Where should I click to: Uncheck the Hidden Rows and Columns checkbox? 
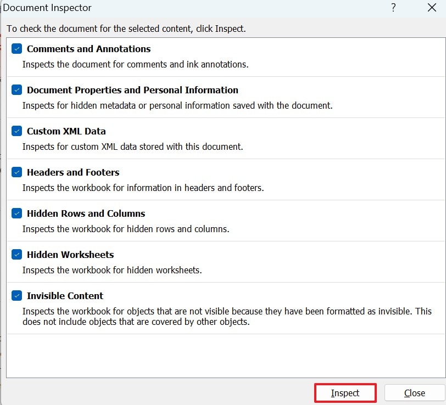[16, 213]
